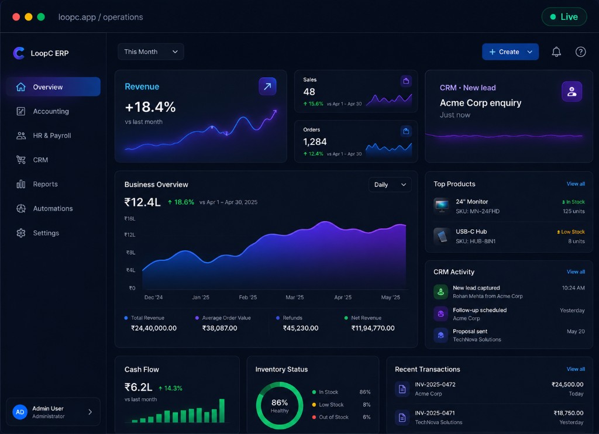
Task: Click the Business Overview area chart
Action: pos(274,255)
